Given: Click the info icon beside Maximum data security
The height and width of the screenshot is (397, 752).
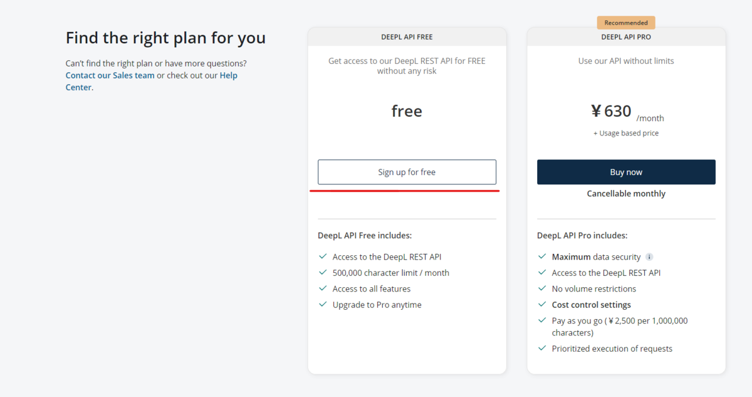Looking at the screenshot, I should coord(649,257).
